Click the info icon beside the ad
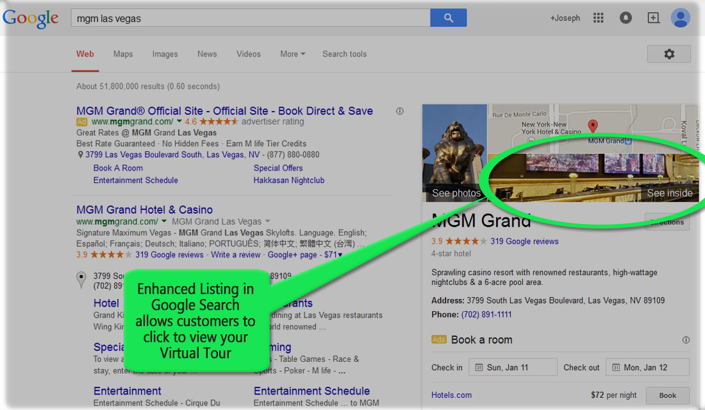This screenshot has height=410, width=705. coord(400,111)
